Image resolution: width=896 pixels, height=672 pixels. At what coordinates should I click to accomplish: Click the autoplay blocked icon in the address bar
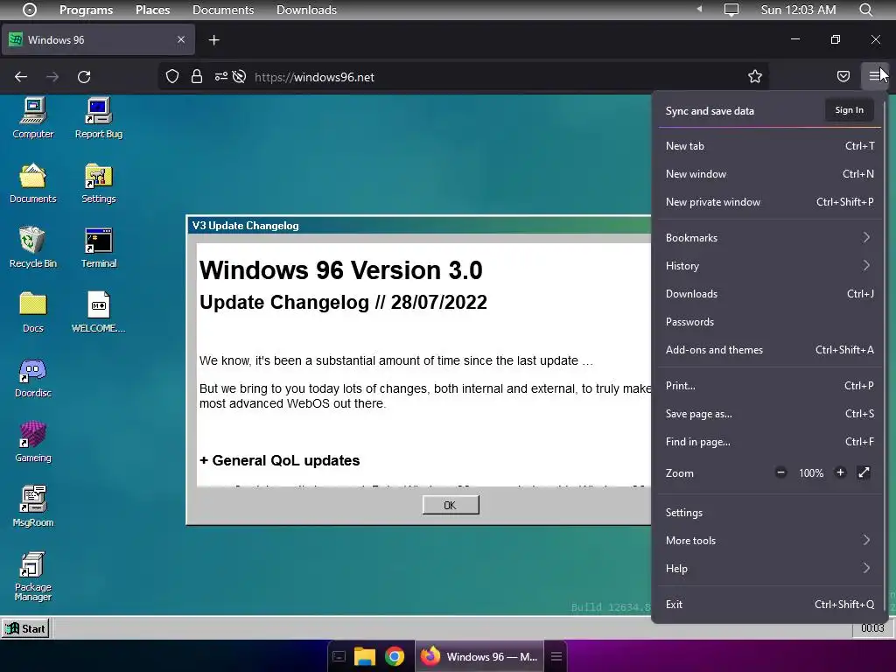(240, 77)
